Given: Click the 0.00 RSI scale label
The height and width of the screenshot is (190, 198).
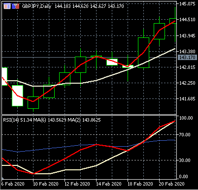Looking at the screenshot, I should (184, 177).
